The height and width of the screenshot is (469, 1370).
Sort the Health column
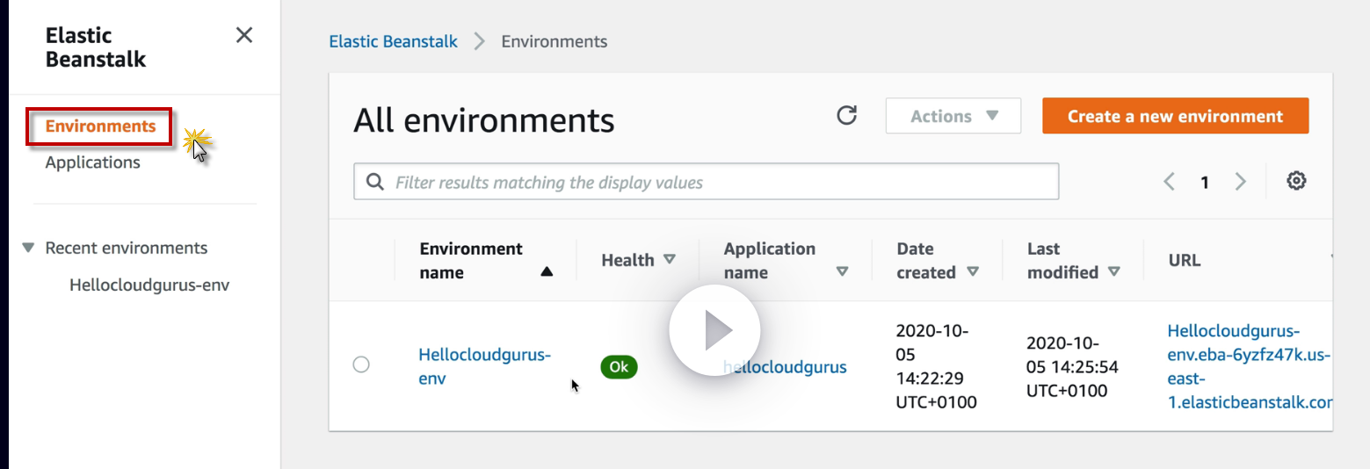pyautogui.click(x=670, y=260)
